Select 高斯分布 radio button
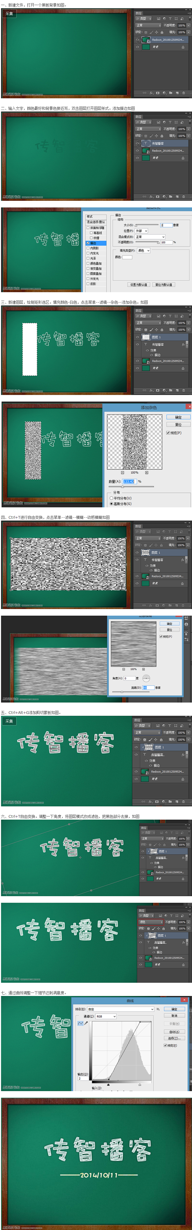 pos(112,504)
